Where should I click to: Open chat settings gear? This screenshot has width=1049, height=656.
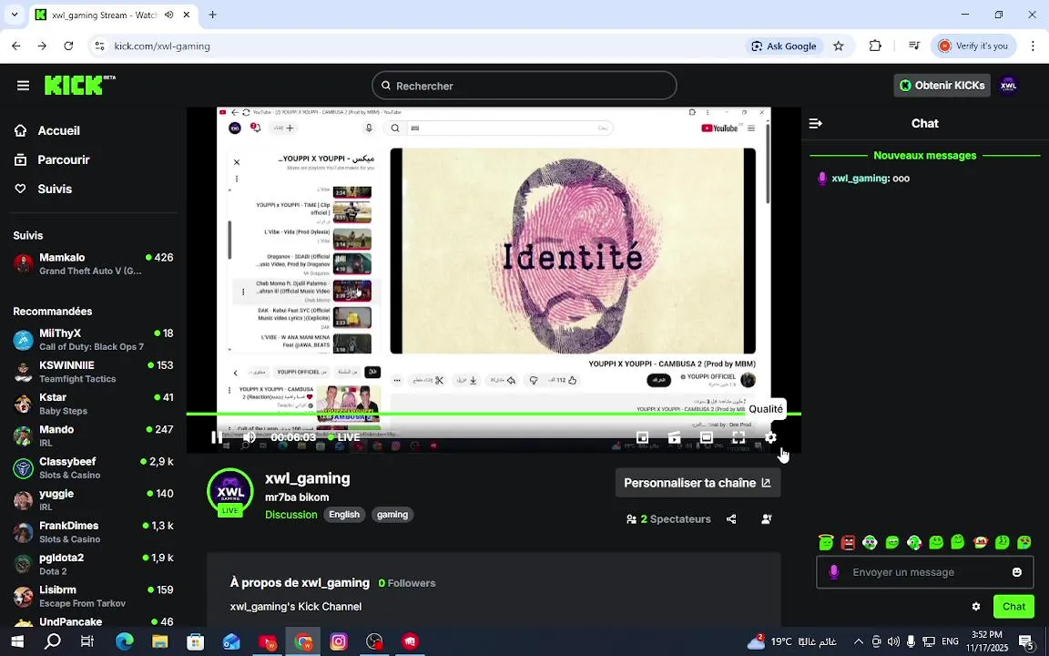pos(976,607)
